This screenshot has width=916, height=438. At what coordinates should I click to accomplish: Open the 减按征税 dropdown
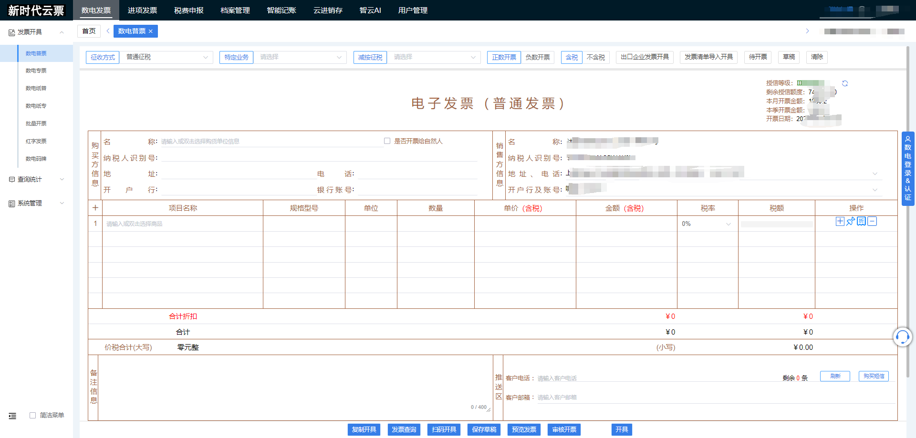[x=434, y=57]
